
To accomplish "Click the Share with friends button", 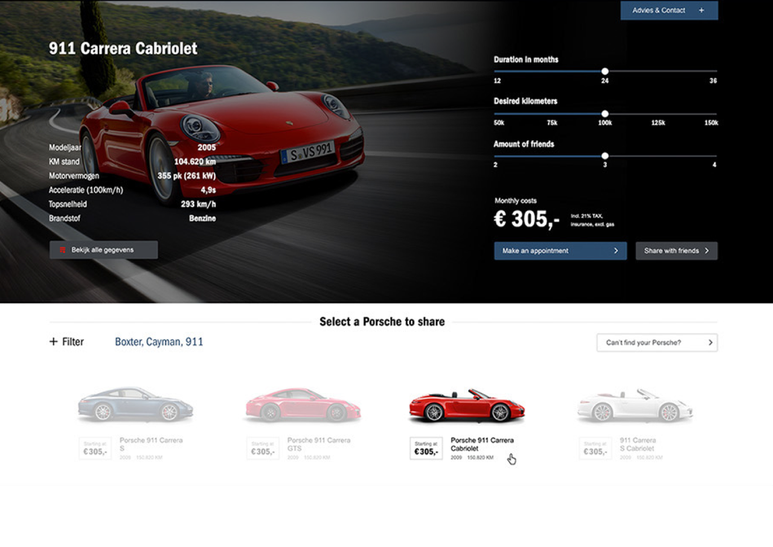I will (x=676, y=251).
